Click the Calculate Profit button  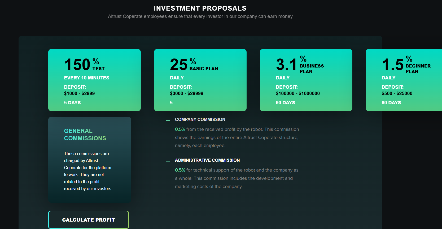click(89, 220)
